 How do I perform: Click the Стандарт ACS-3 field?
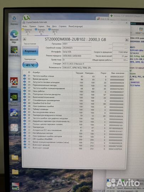click(x=95, y=64)
